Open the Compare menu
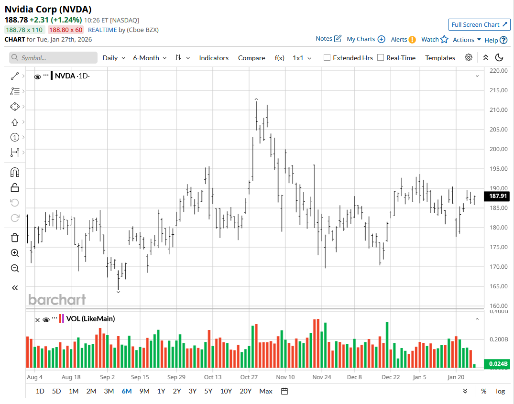Image resolution: width=514 pixels, height=404 pixels. pos(252,58)
